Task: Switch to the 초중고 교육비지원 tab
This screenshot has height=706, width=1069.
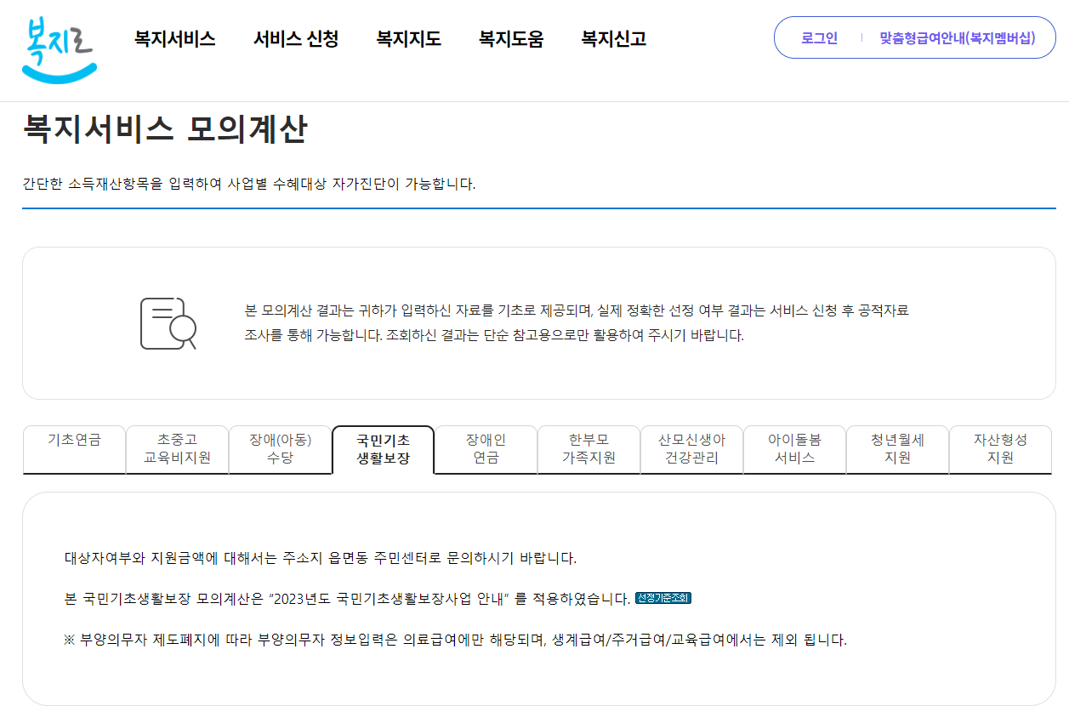Action: coord(177,449)
